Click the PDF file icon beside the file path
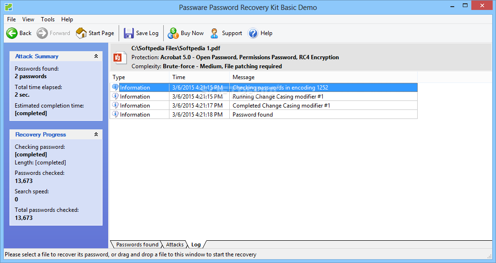The height and width of the screenshot is (263, 496). tap(120, 58)
